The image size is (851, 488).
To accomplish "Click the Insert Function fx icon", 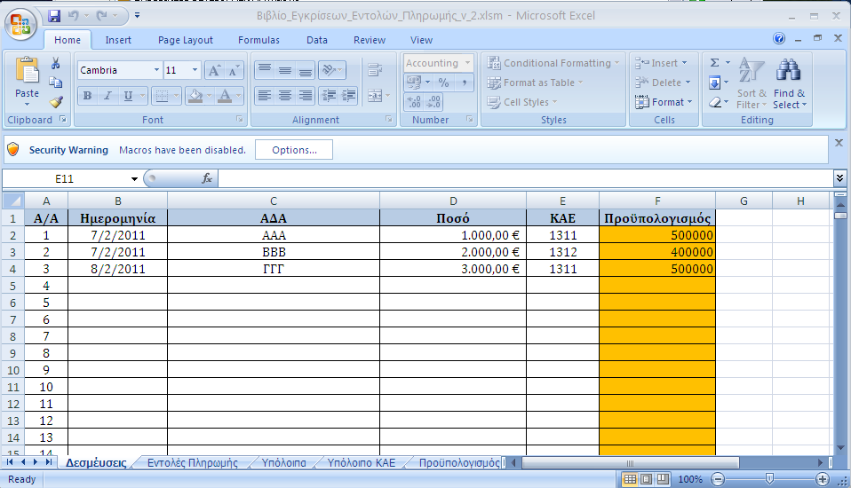I will tap(207, 178).
